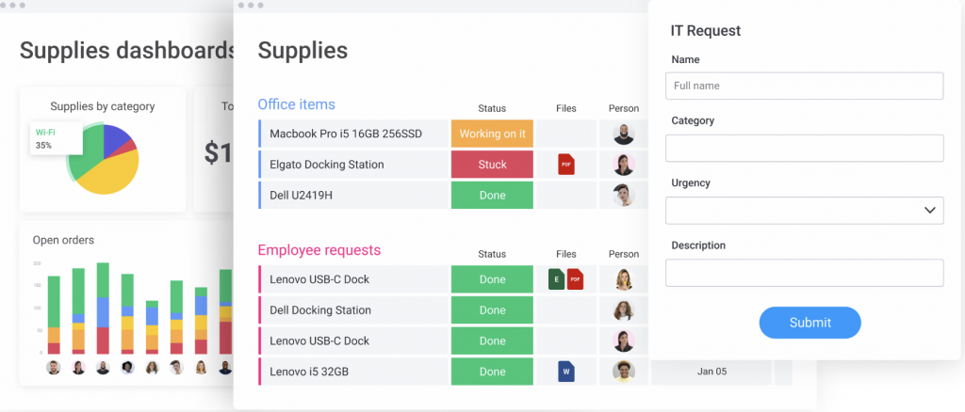Image resolution: width=965 pixels, height=412 pixels.
Task: Click person avatar for Macbook Pro row
Action: [623, 134]
